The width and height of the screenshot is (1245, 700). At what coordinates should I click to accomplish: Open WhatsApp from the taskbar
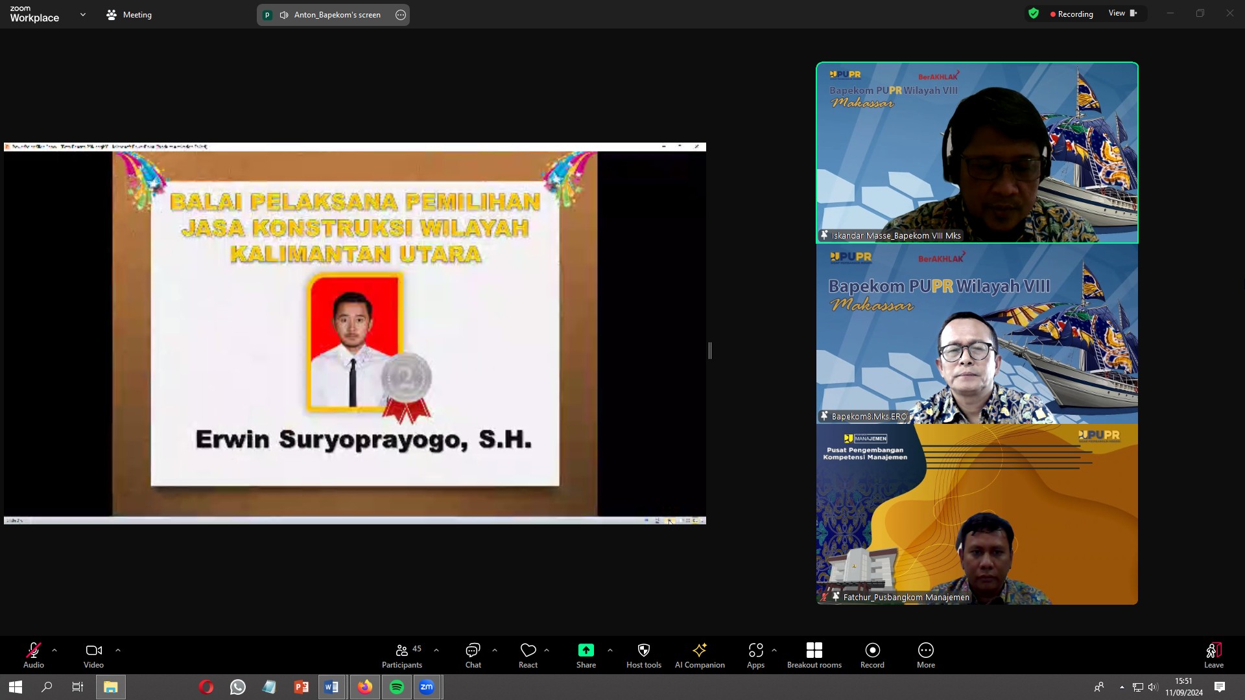(x=238, y=687)
